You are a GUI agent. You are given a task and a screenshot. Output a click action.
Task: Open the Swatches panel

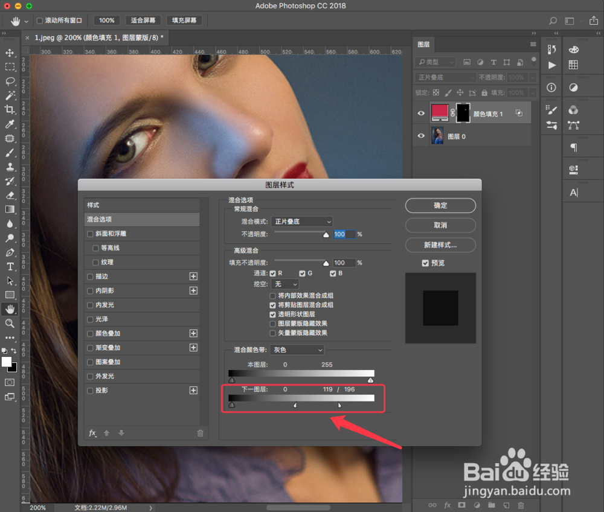coord(573,65)
